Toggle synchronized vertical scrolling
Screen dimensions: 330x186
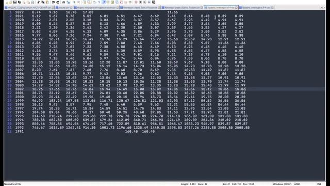coord(85,2)
